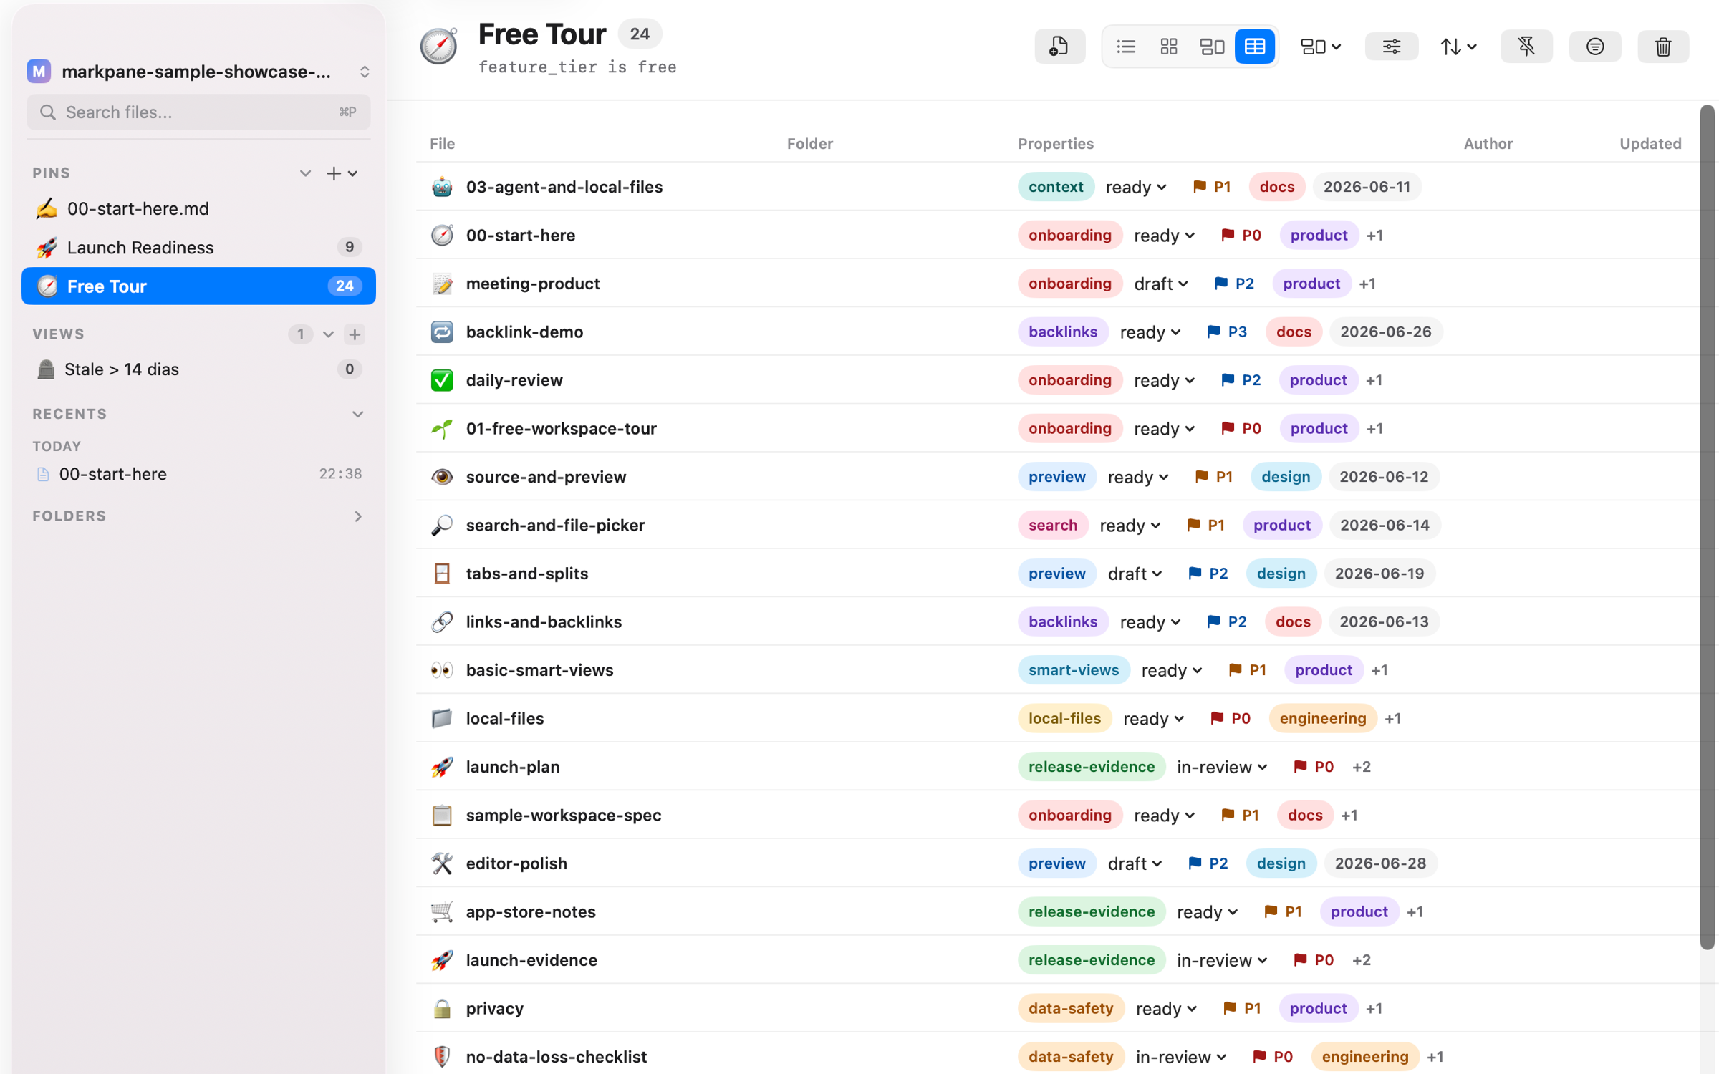The image size is (1719, 1074).
Task: Click the padlock icon of privacy
Action: (x=442, y=1008)
